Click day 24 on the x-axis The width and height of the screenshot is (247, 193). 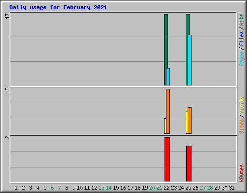pos(181,188)
